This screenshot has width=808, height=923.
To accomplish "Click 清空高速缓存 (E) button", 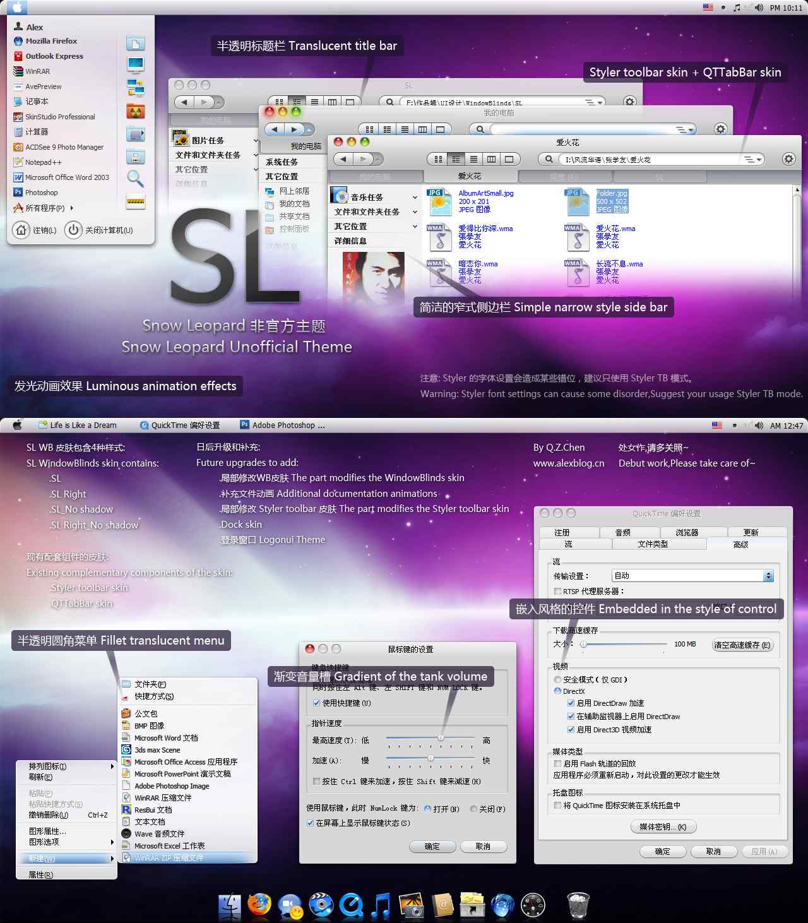I will pyautogui.click(x=742, y=645).
